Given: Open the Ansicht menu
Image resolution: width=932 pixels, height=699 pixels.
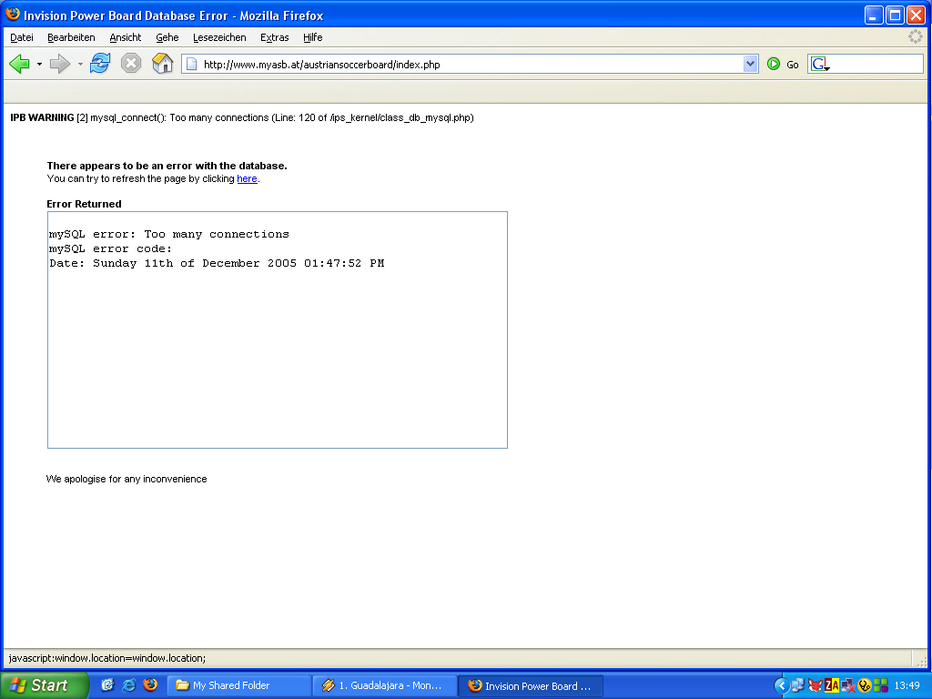Looking at the screenshot, I should click(126, 37).
